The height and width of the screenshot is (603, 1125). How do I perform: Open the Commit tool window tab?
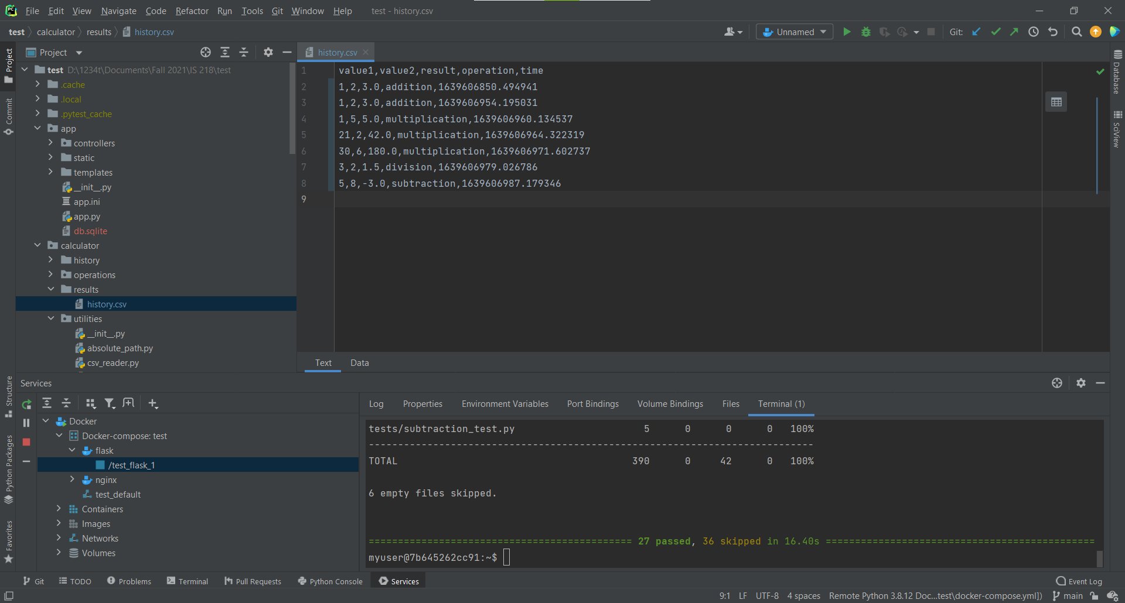pos(9,117)
